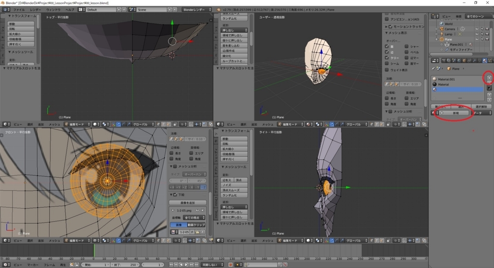Viewport: 494px width, 268px height.
Task: Open the Material tab sphere icon in Properties
Action: point(484,60)
